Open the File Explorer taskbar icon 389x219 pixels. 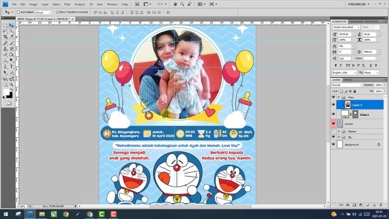tap(42, 214)
